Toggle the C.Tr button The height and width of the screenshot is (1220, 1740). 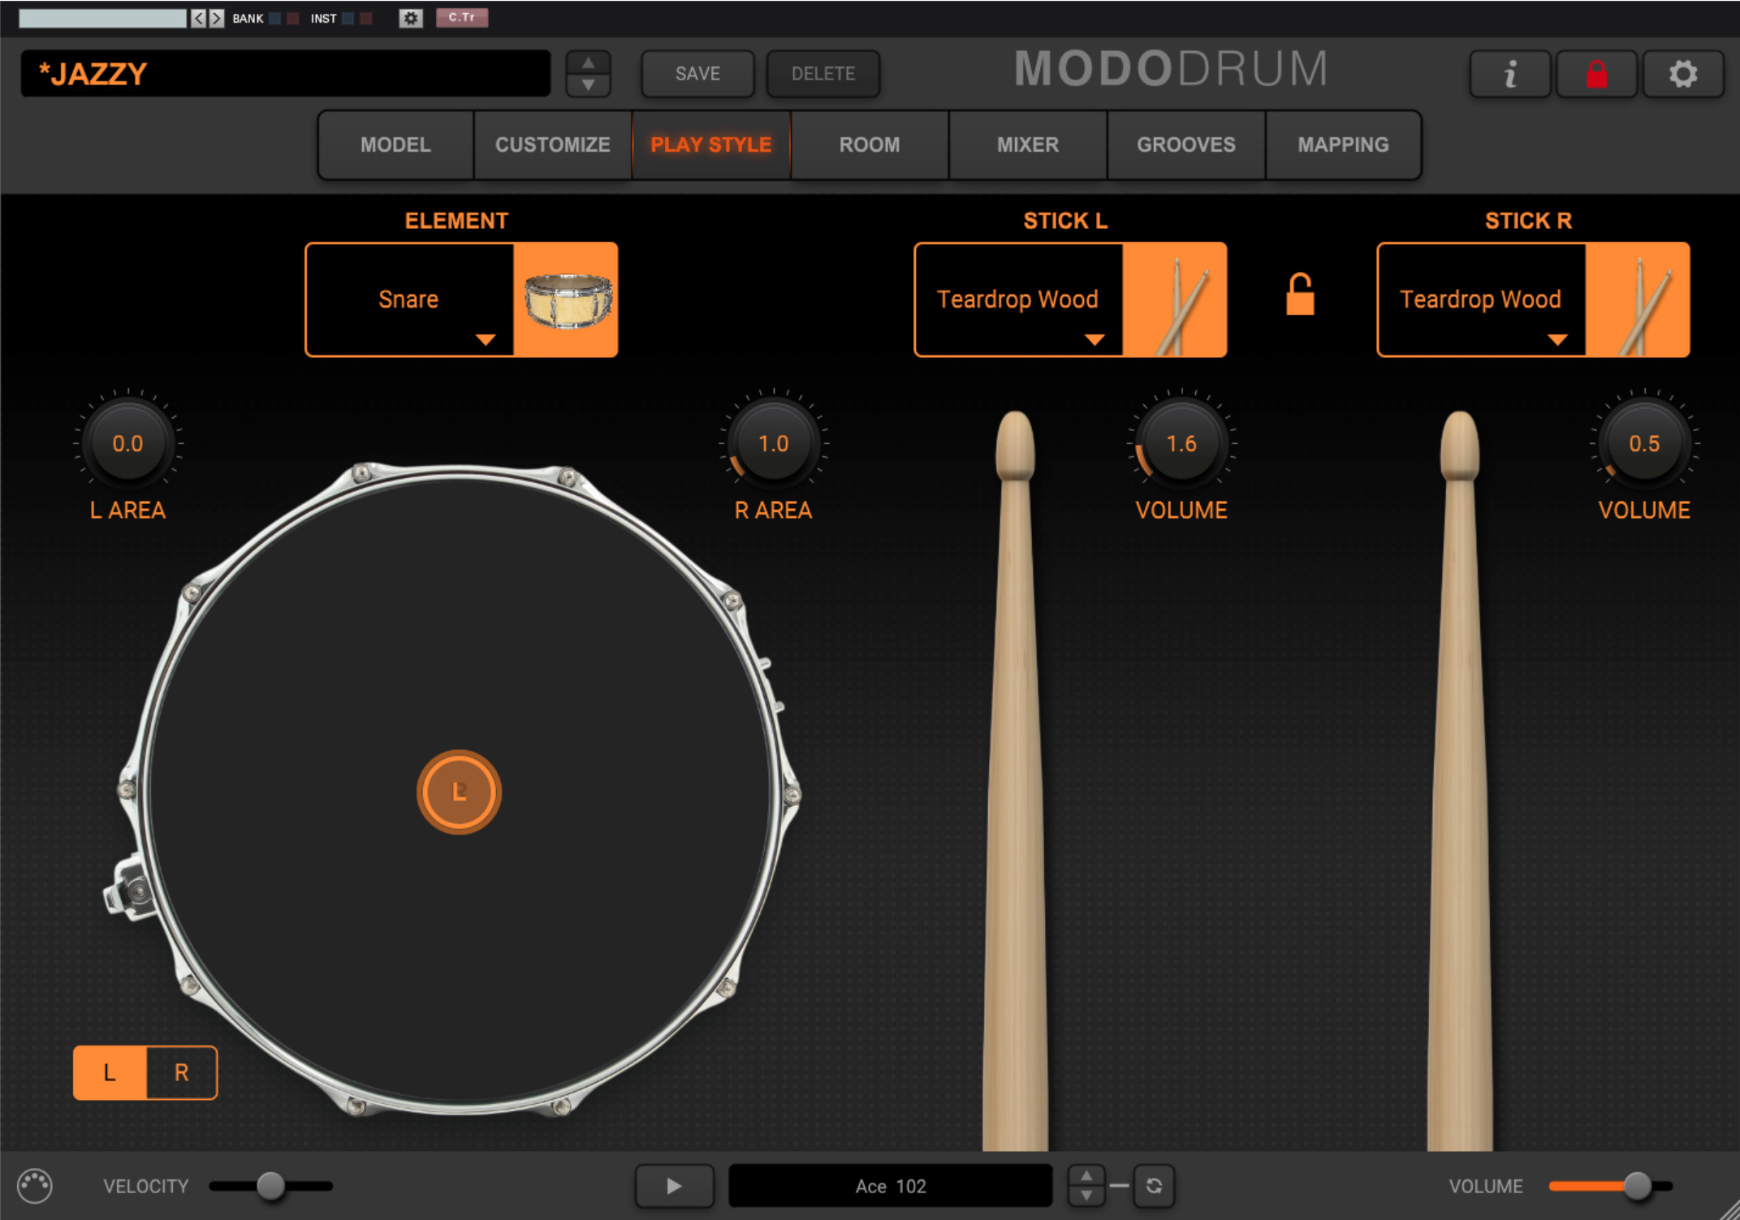tap(462, 18)
